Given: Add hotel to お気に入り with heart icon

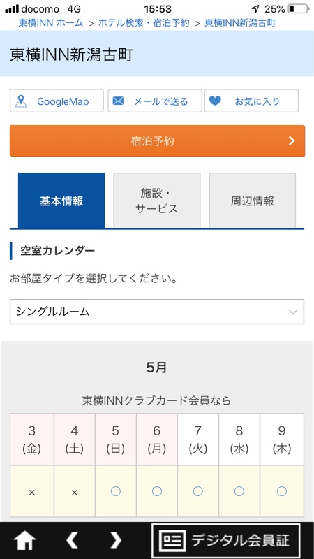Looking at the screenshot, I should point(251,101).
